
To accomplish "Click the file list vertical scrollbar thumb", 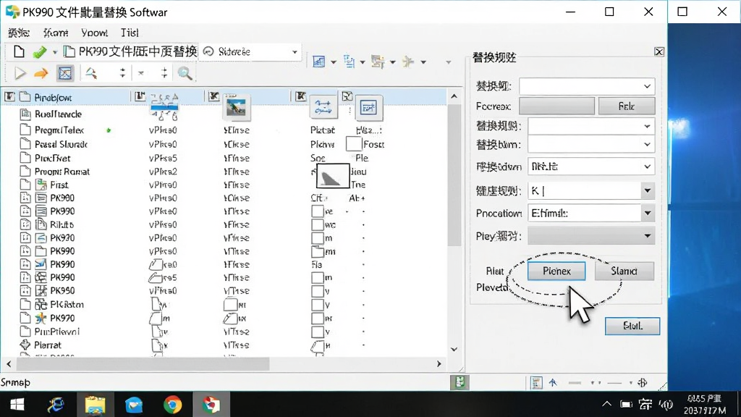I will click(x=454, y=175).
